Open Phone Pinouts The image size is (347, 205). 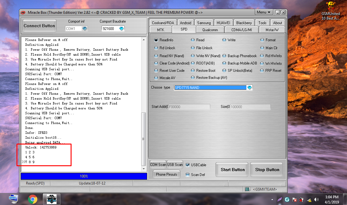click(x=166, y=174)
